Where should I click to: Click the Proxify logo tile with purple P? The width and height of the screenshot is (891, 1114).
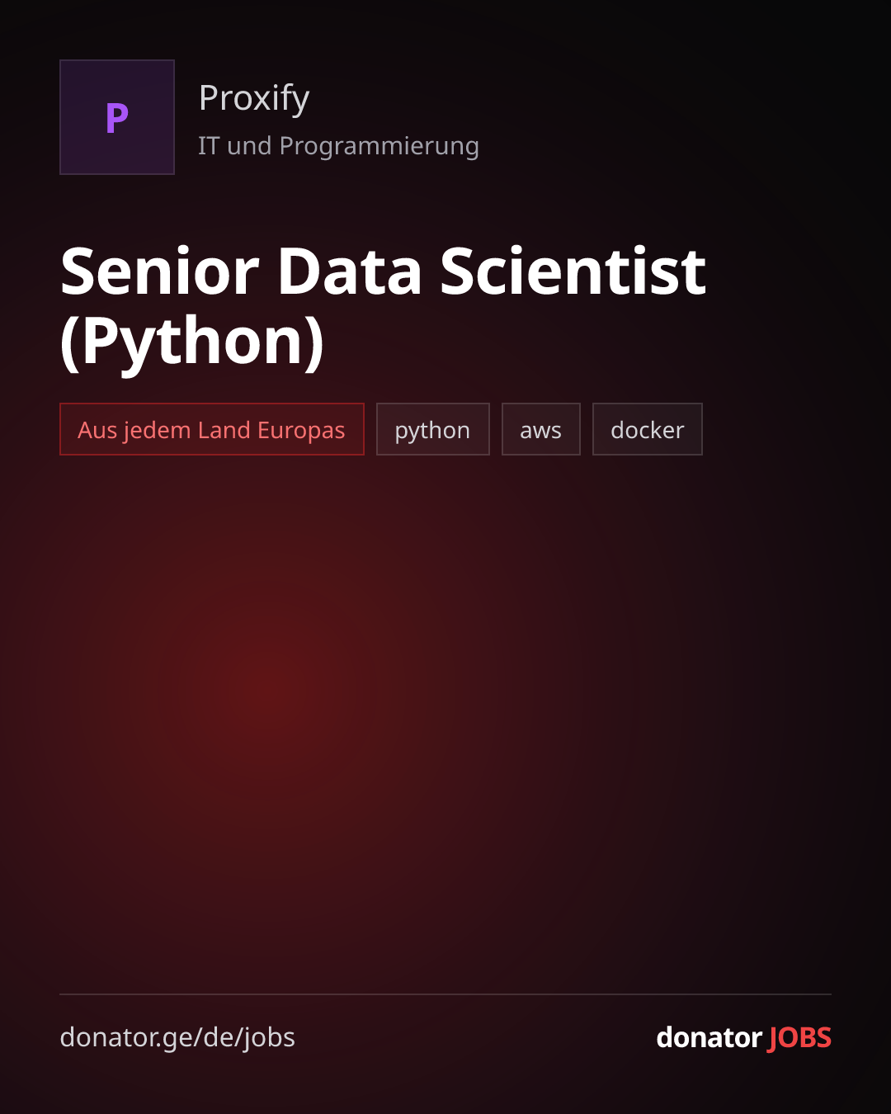click(x=117, y=117)
